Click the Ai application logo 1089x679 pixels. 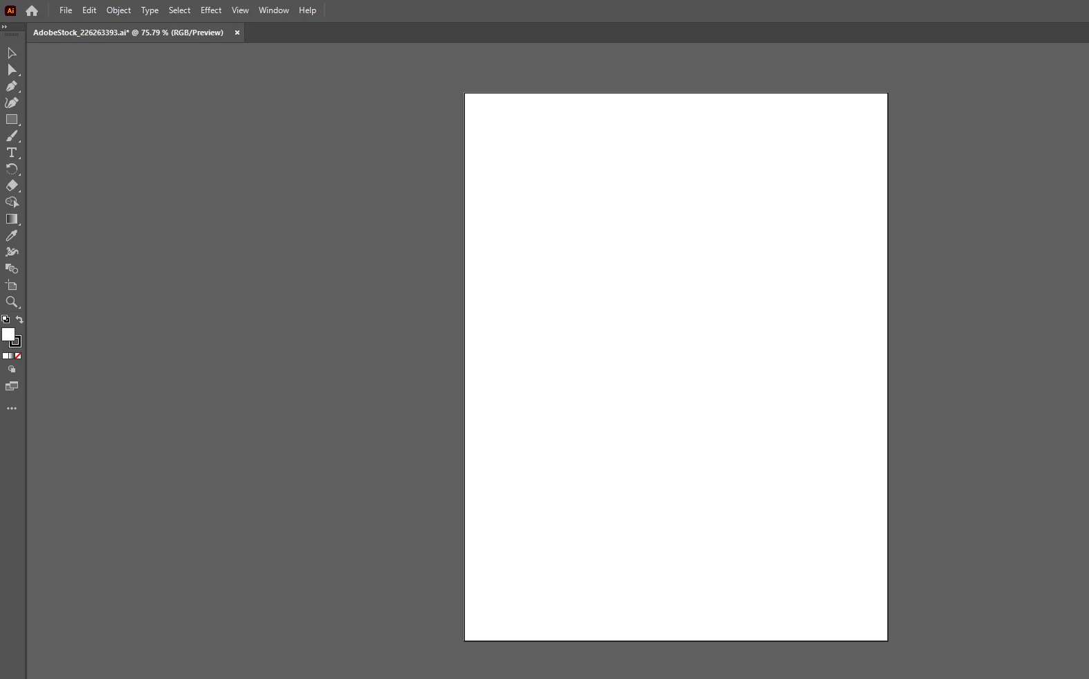pos(10,10)
